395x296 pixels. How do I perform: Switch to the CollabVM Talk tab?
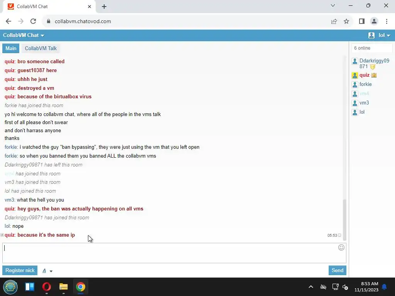pyautogui.click(x=41, y=48)
